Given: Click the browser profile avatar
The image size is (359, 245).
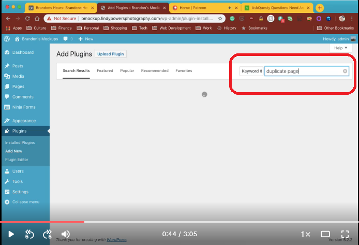Looking at the screenshot, I should pyautogui.click(x=342, y=19).
